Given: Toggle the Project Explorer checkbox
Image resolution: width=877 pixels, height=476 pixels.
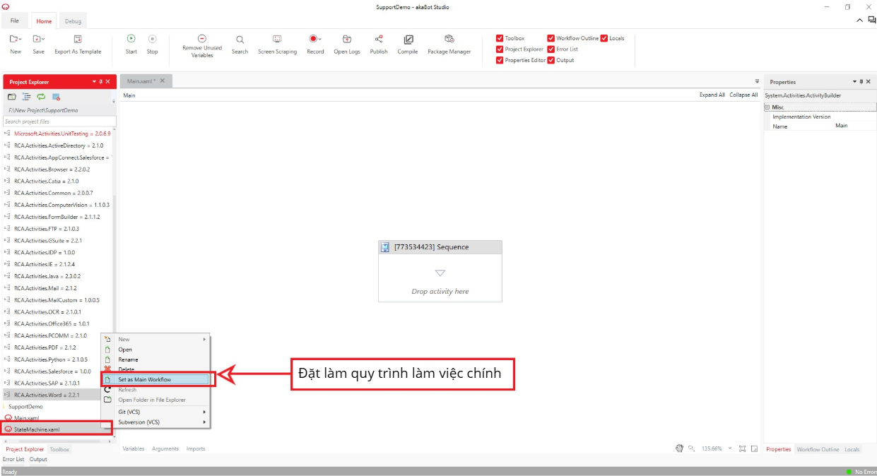Looking at the screenshot, I should tap(500, 49).
